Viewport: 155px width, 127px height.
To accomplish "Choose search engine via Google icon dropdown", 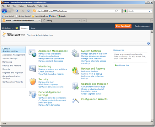I will pos(125,11).
